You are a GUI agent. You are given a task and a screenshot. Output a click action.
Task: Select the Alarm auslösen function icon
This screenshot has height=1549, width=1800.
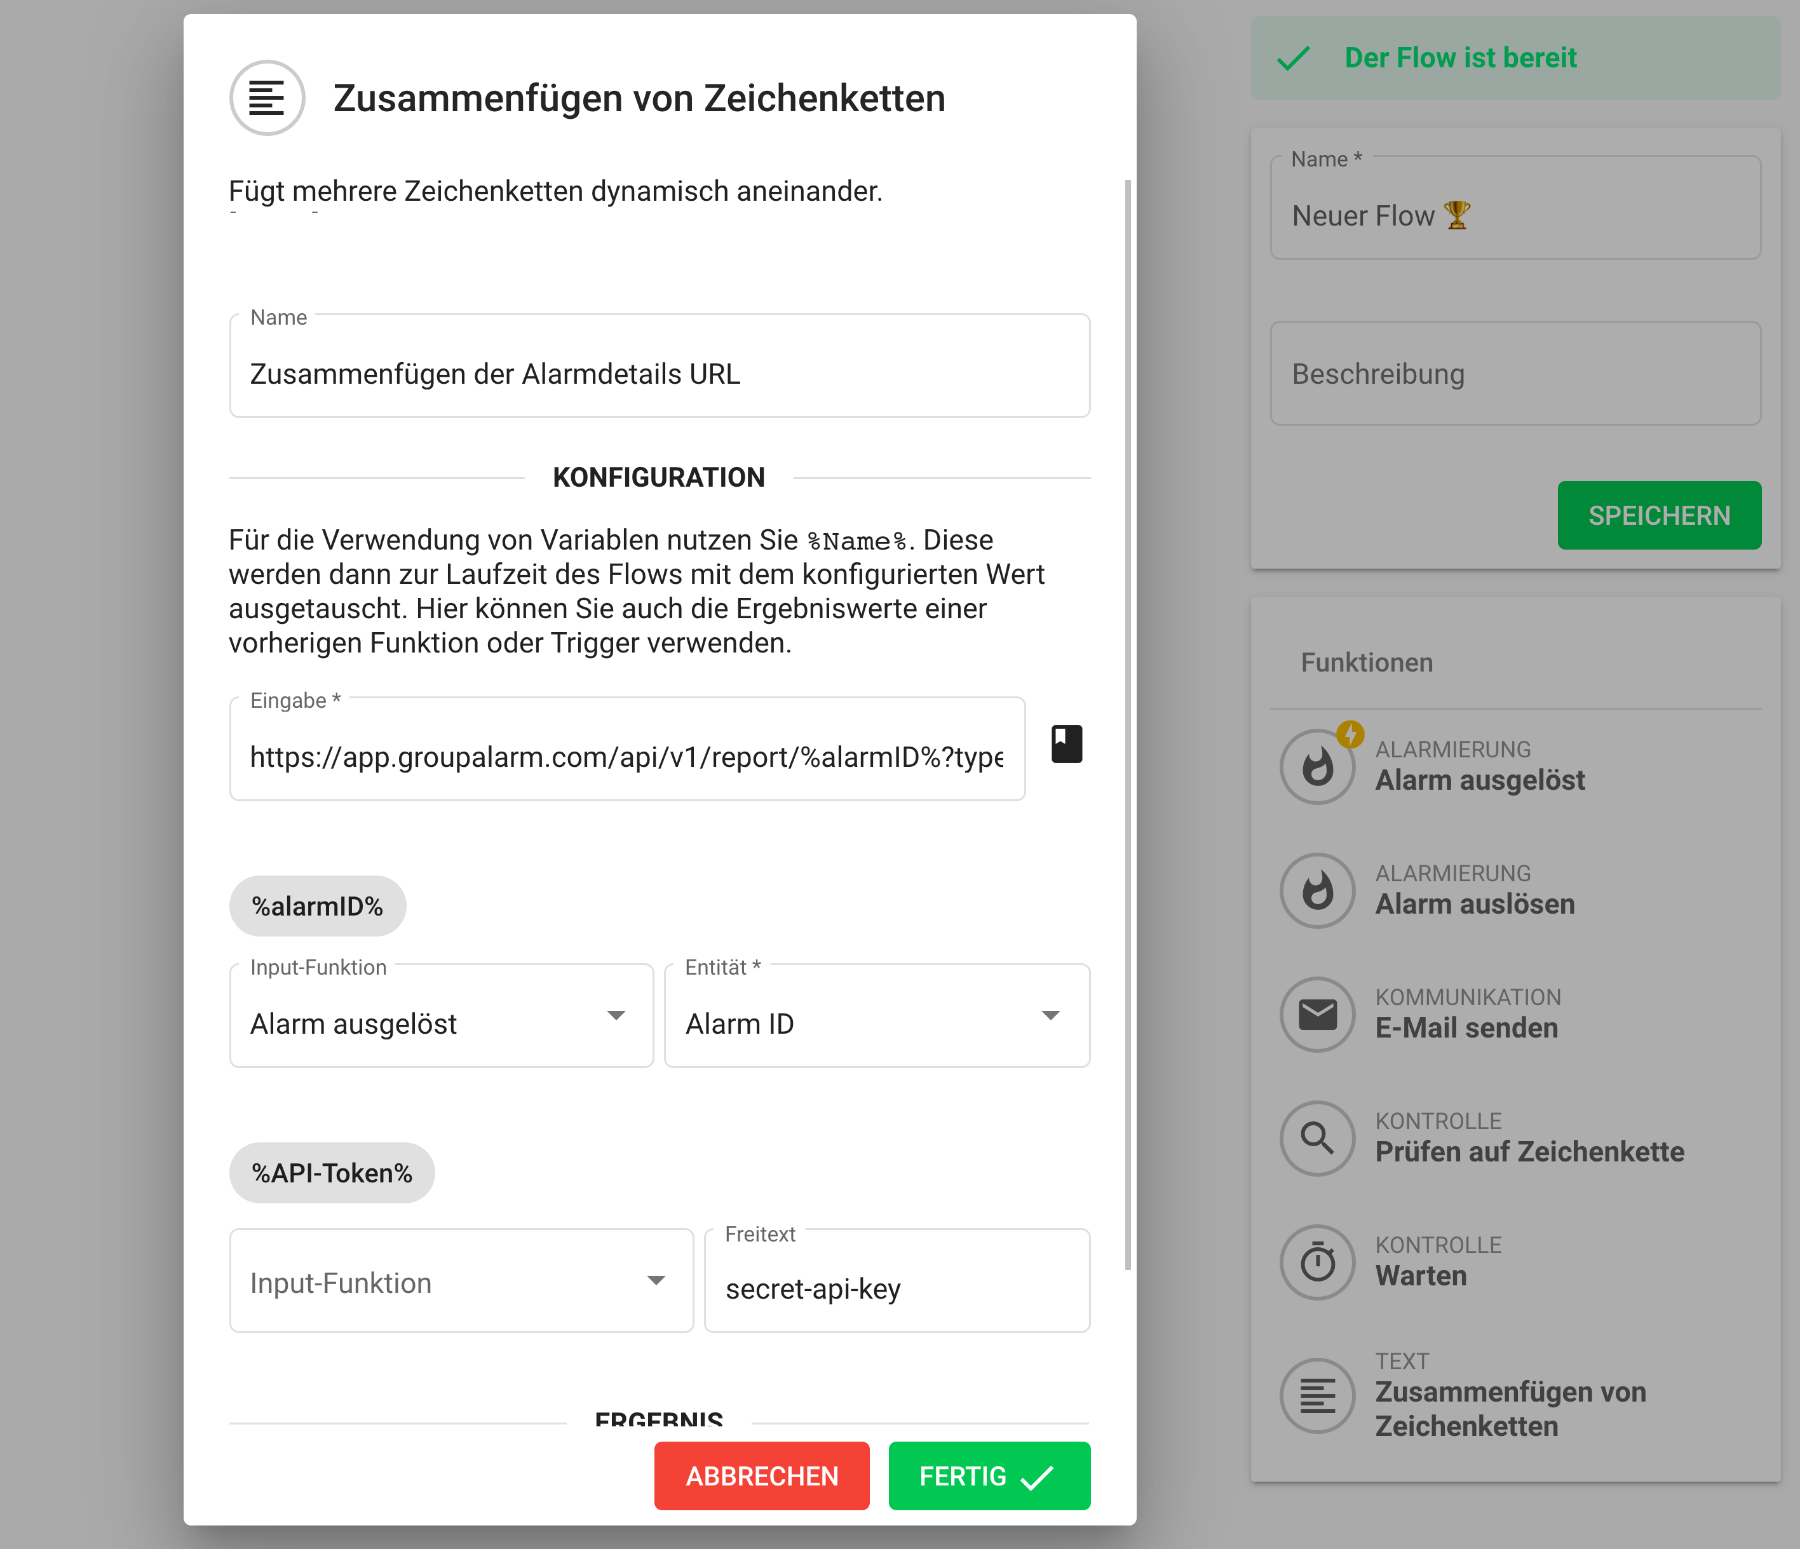pyautogui.click(x=1317, y=891)
